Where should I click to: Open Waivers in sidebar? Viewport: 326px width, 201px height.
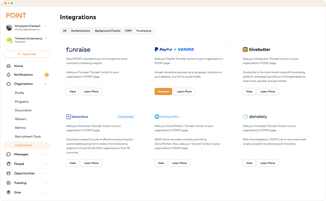pos(20,119)
